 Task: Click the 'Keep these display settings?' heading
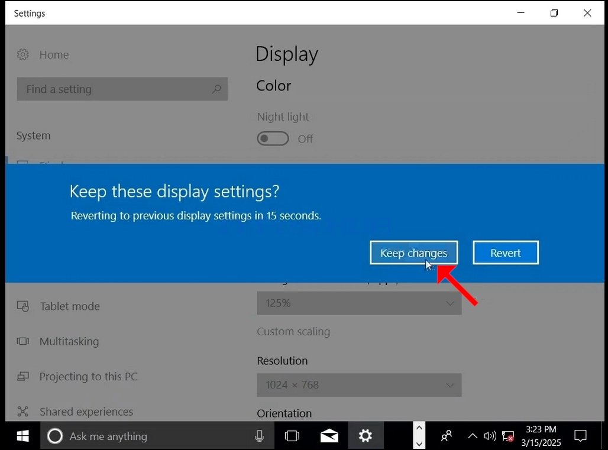[174, 192]
